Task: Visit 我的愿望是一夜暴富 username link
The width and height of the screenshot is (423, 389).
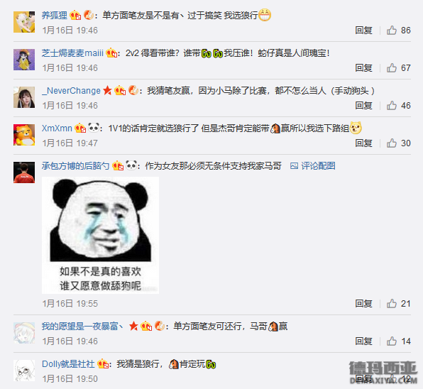Action: coord(82,326)
